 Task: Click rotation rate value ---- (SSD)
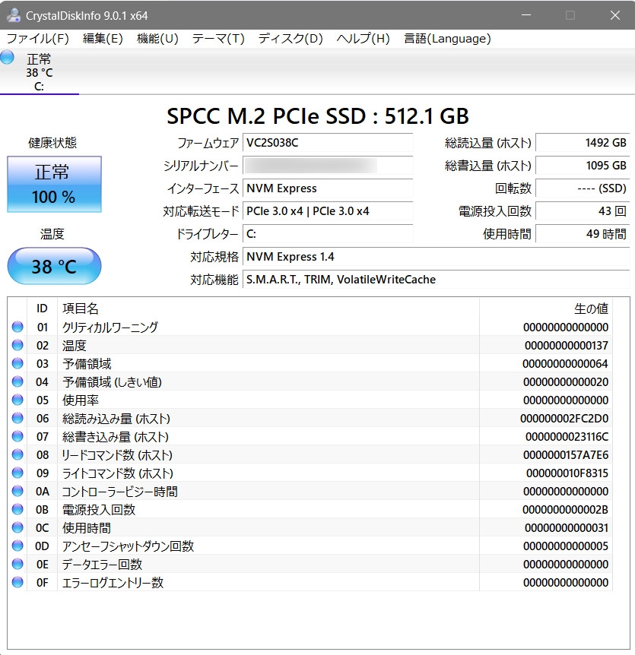(x=583, y=188)
